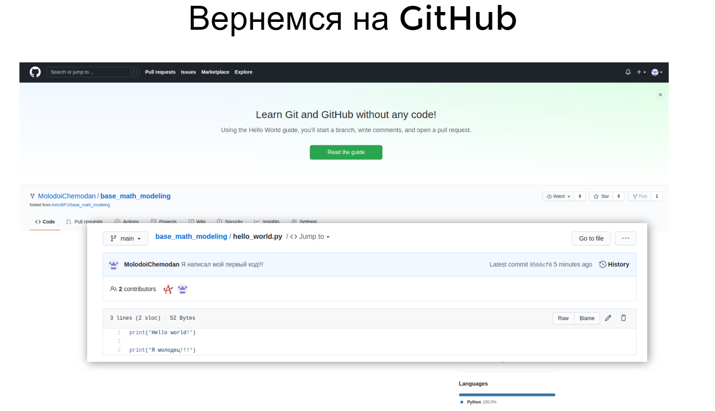715x411 pixels.
Task: Open the Watch count of 0
Action: tap(579, 196)
